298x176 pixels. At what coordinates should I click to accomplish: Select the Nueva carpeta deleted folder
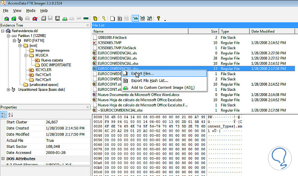tap(52, 60)
